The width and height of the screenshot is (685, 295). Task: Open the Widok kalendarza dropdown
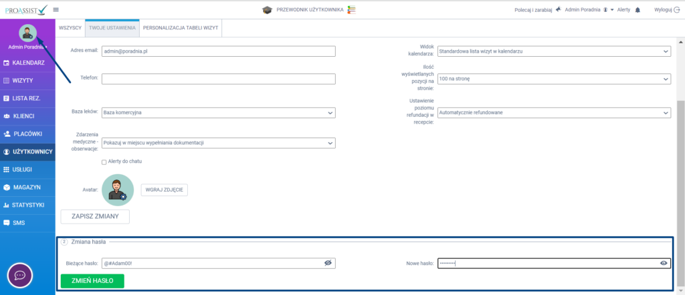(x=553, y=52)
